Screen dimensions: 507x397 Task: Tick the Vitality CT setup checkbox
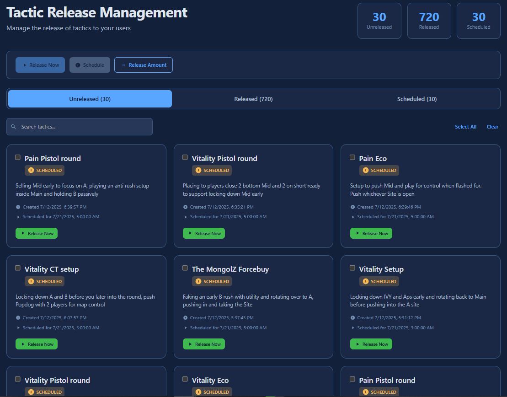[x=18, y=268]
